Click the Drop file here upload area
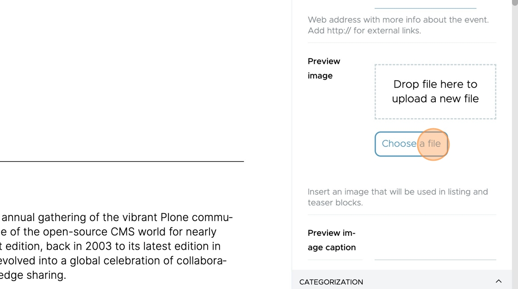This screenshot has width=518, height=289. click(435, 92)
